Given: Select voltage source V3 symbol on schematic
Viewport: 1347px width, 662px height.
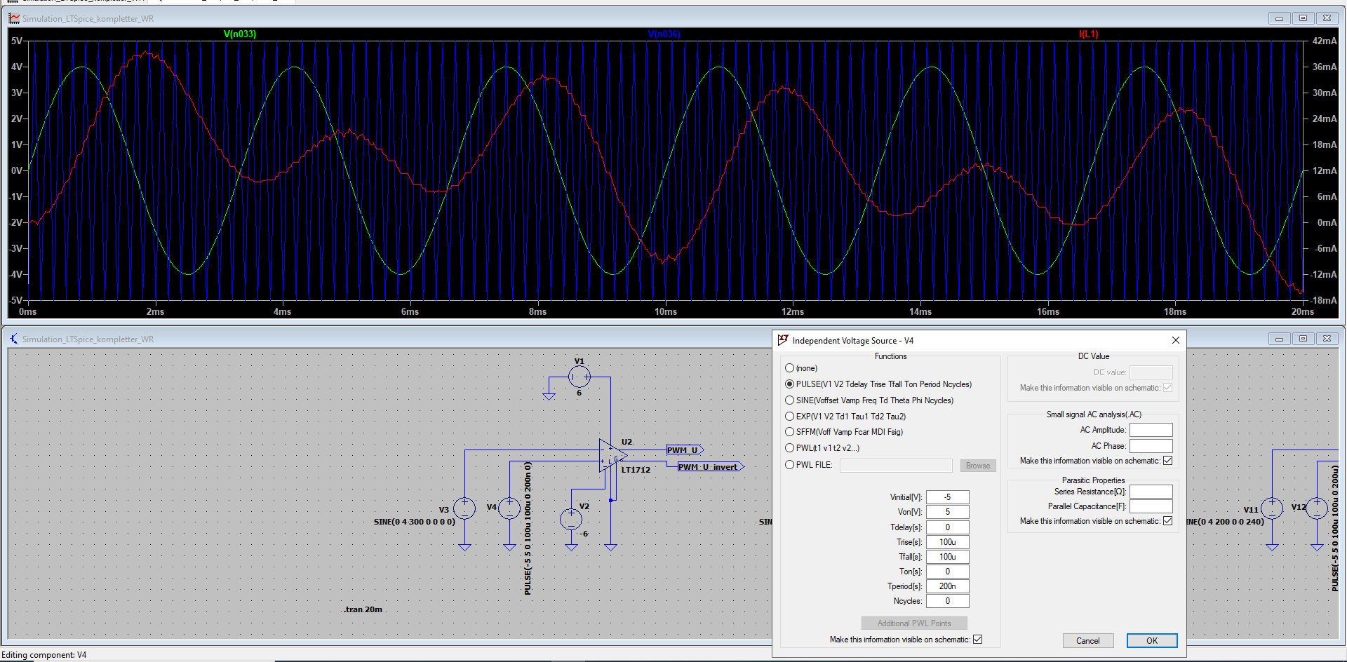Looking at the screenshot, I should [464, 508].
